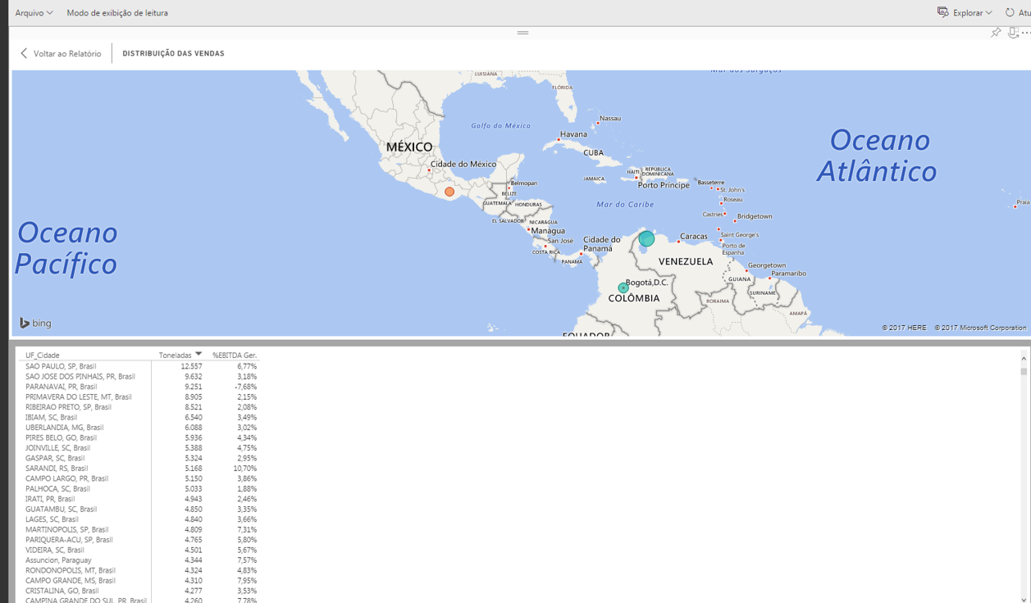Viewport: 1031px width, 603px height.
Task: Click the 9.632 Toneladas value
Action: [193, 377]
